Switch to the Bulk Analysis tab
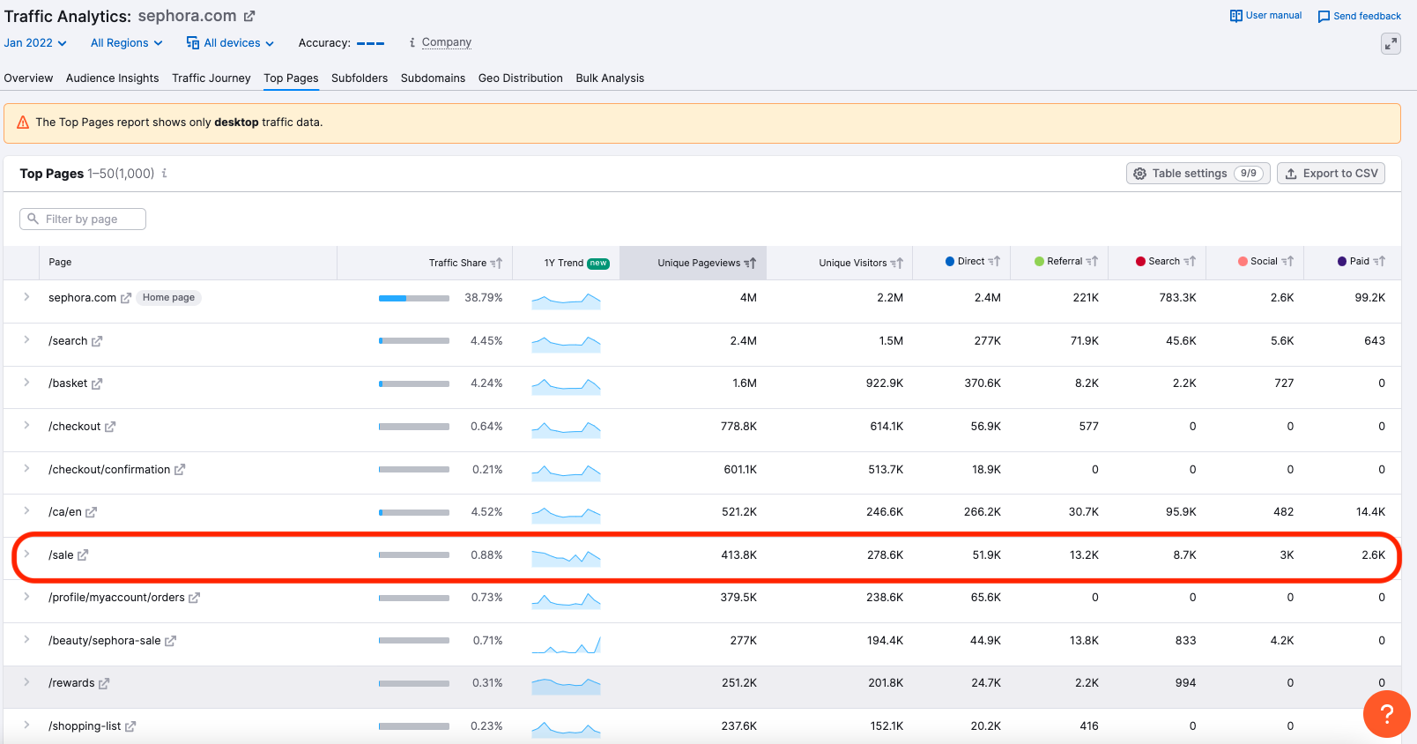Screen dimensions: 1417x744 pyautogui.click(x=610, y=78)
